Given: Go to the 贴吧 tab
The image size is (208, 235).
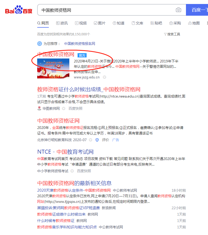Looking at the screenshot, I should point(156,23).
